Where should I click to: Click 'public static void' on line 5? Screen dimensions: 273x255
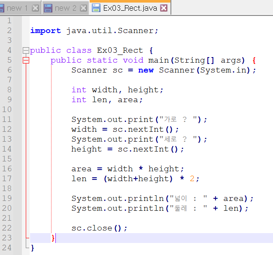(x=97, y=61)
